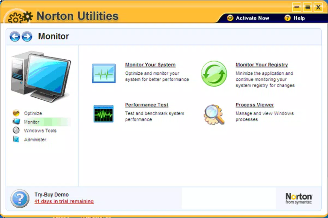Image resolution: width=328 pixels, height=218 pixels.
Task: Open the Process Viewer magnifier icon
Action: [214, 114]
